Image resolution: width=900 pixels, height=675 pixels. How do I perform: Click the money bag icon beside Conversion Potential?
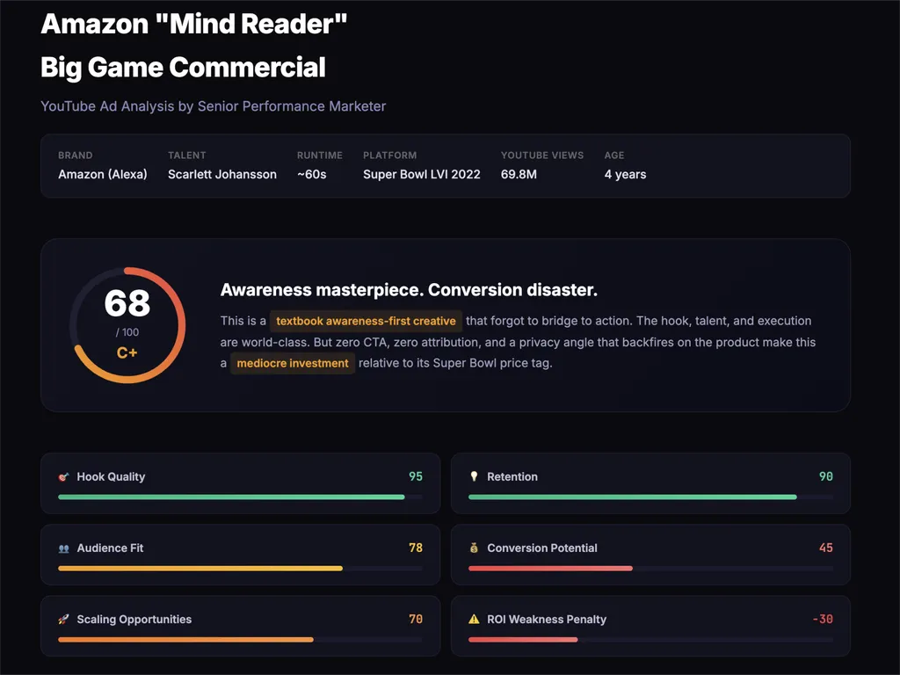(474, 548)
